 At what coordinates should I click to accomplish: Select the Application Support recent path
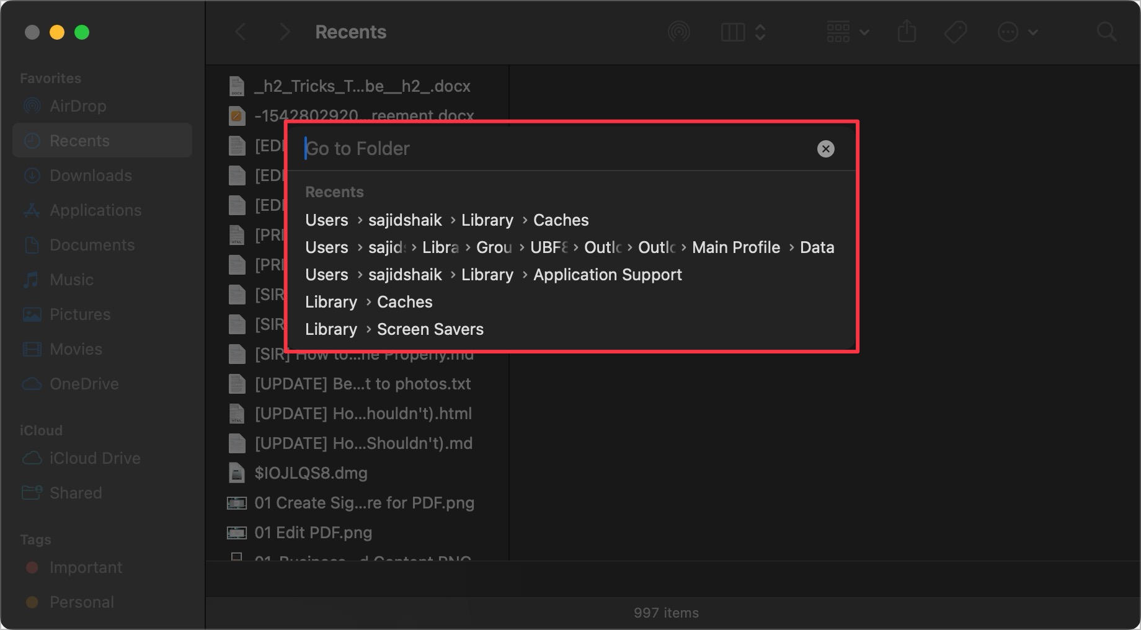493,275
